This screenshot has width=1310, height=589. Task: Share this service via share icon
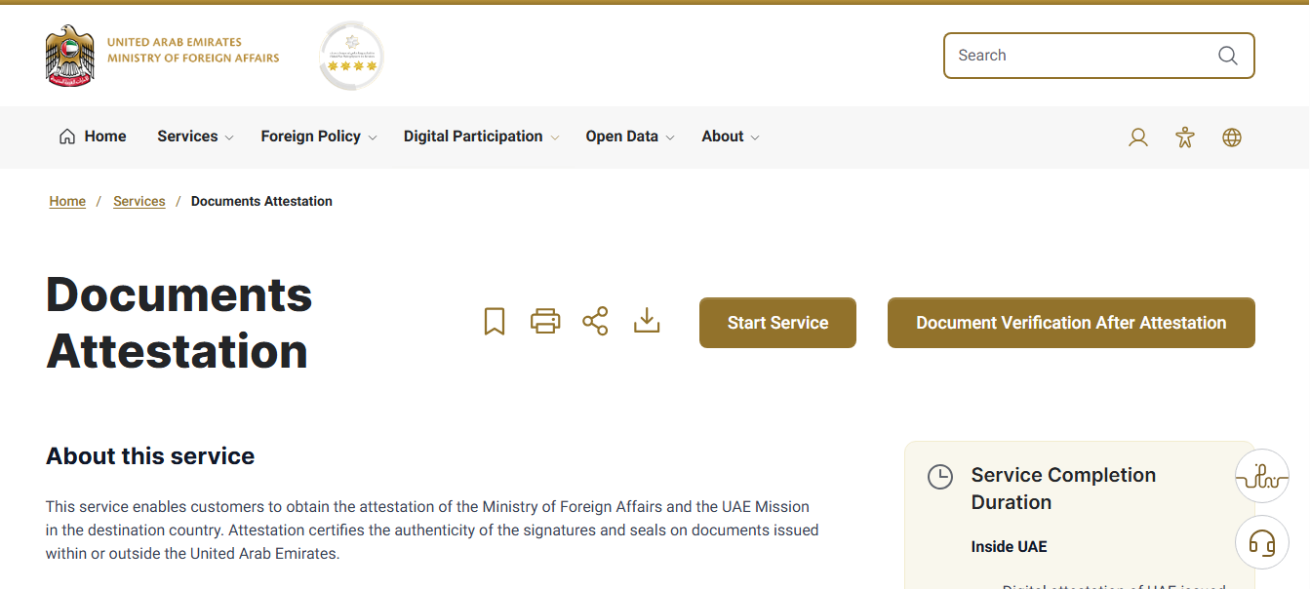(595, 321)
